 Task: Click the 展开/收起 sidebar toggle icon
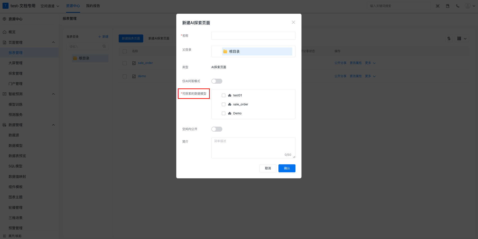pyautogui.click(x=5, y=236)
